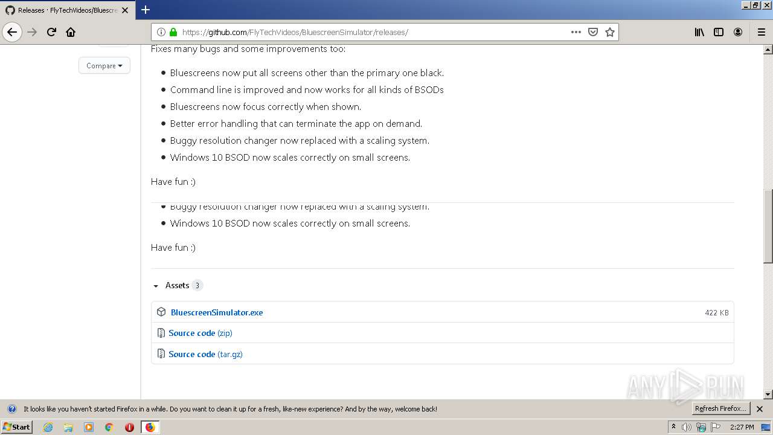Image resolution: width=773 pixels, height=435 pixels.
Task: Download BluescreenSimulator.exe
Action: click(217, 312)
